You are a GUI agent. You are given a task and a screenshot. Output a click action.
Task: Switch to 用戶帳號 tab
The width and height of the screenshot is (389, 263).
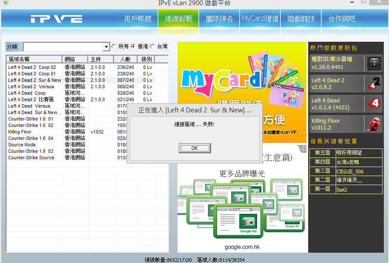point(138,19)
